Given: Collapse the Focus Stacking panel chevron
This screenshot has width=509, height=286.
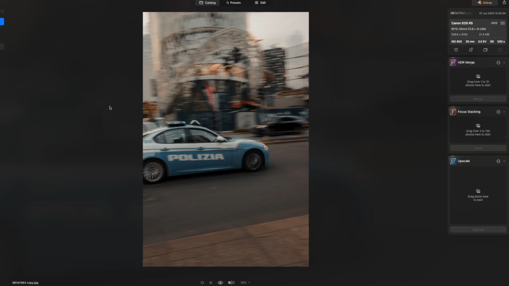Looking at the screenshot, I should click(504, 112).
